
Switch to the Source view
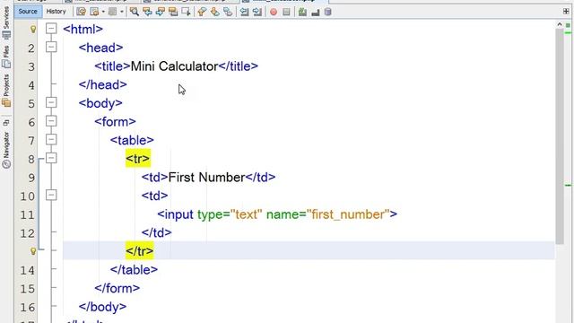tap(28, 12)
